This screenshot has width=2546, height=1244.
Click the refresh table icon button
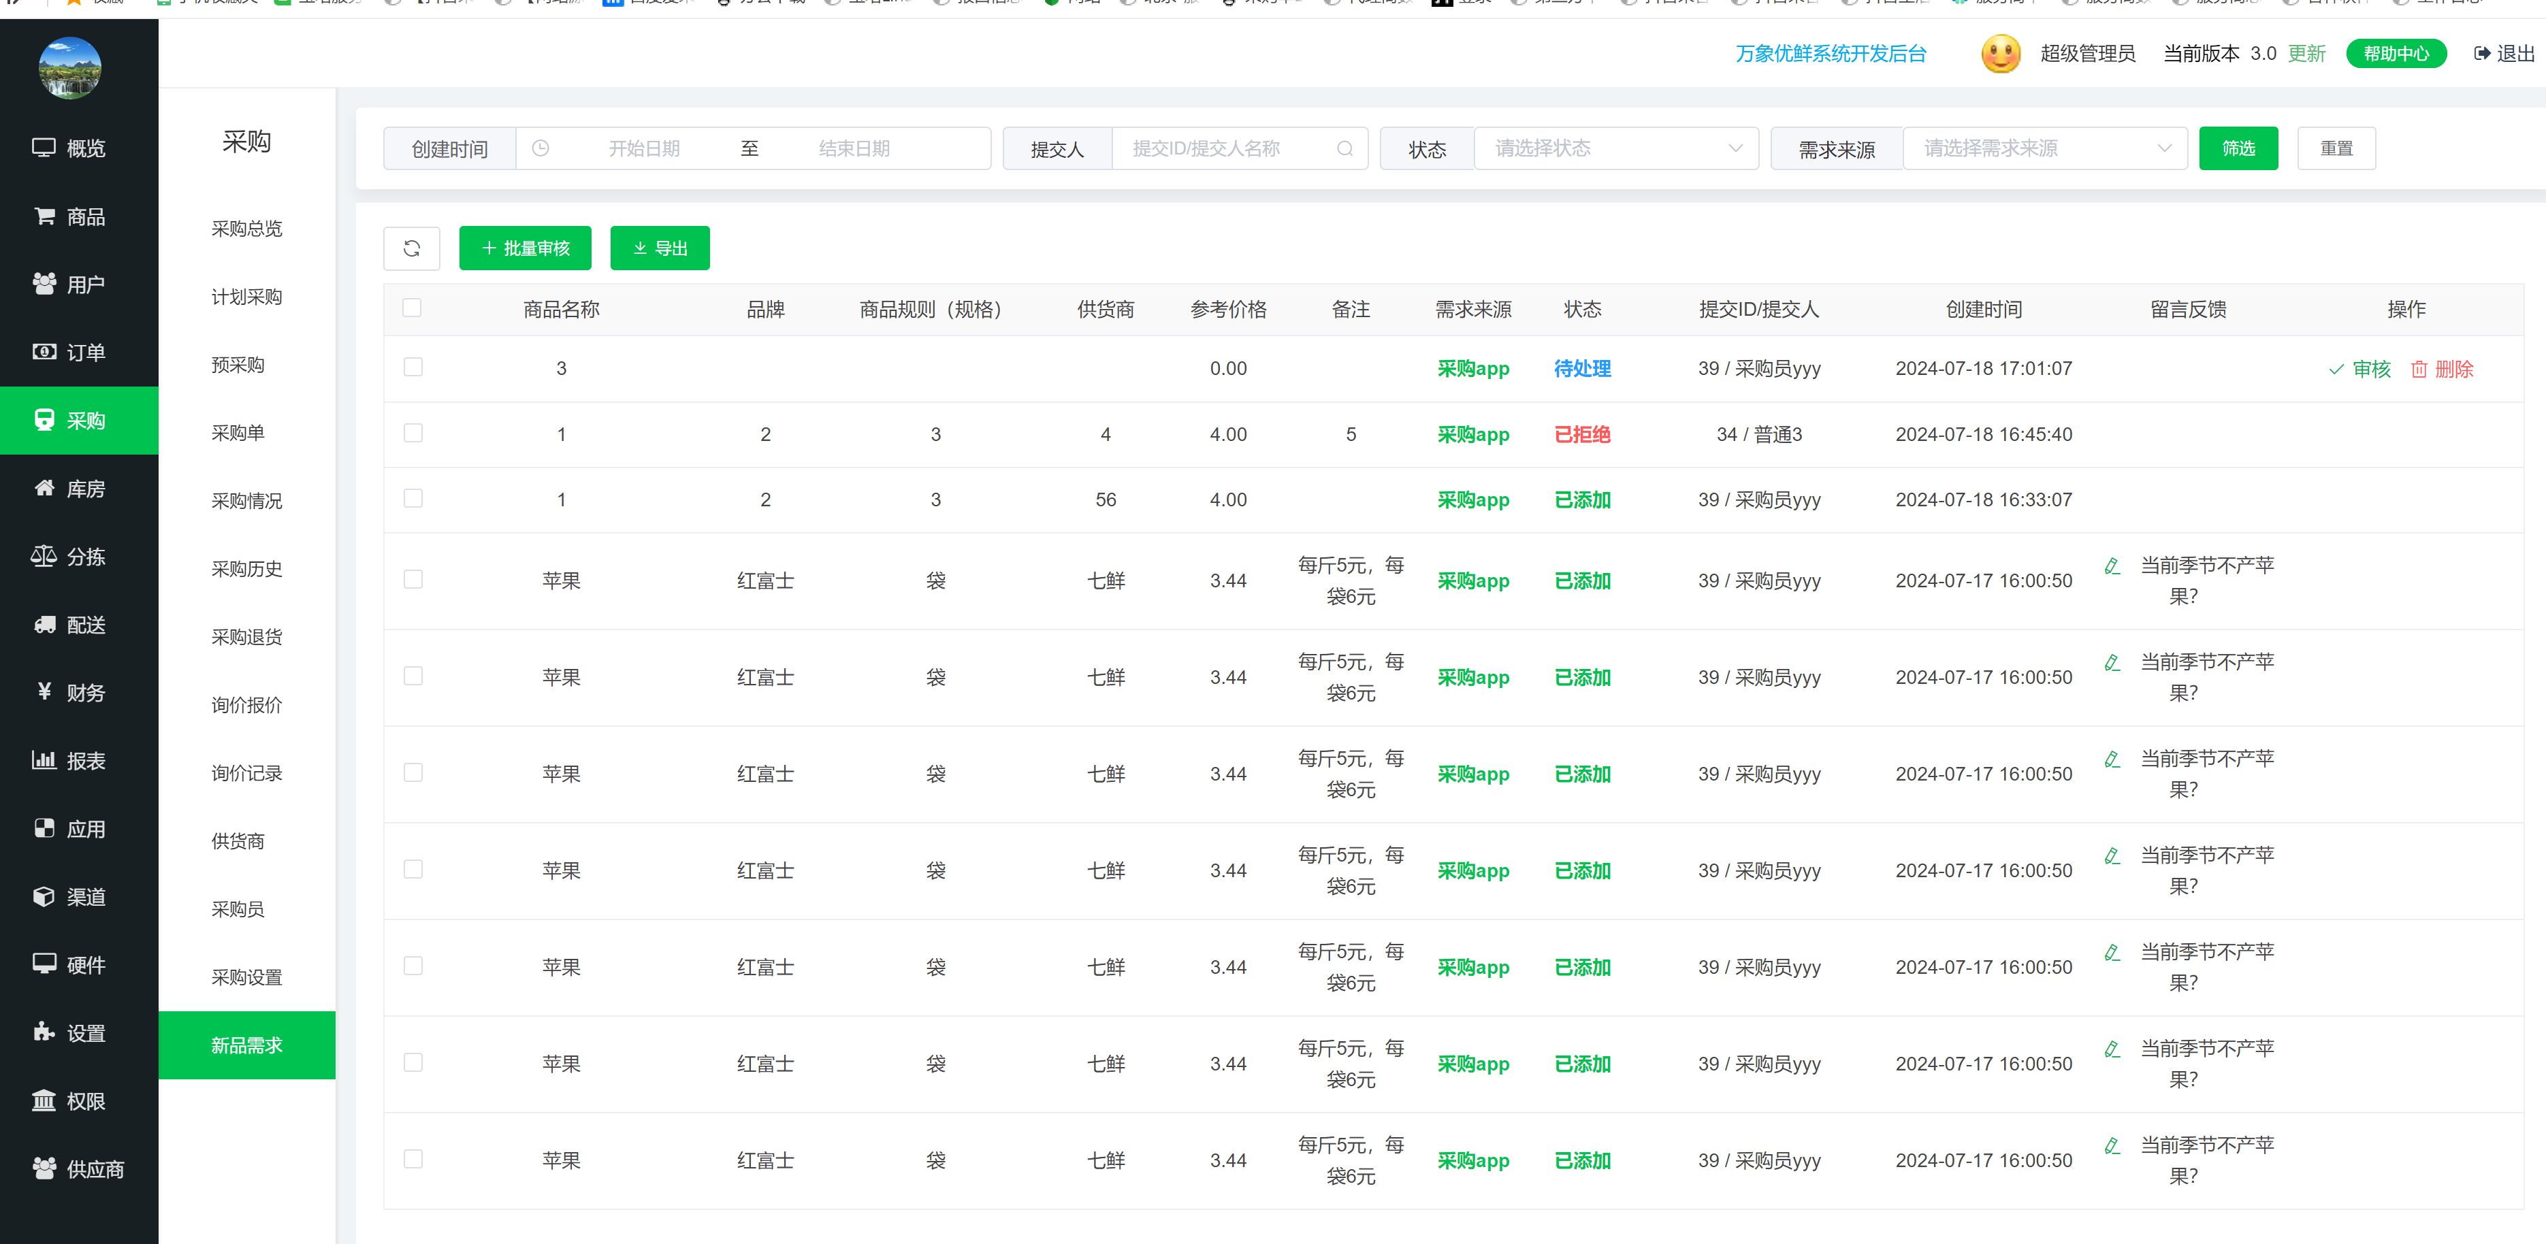click(x=411, y=248)
